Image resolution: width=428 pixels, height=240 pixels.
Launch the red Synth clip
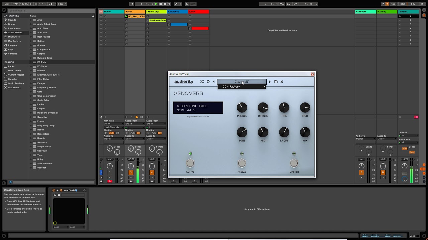point(190,28)
